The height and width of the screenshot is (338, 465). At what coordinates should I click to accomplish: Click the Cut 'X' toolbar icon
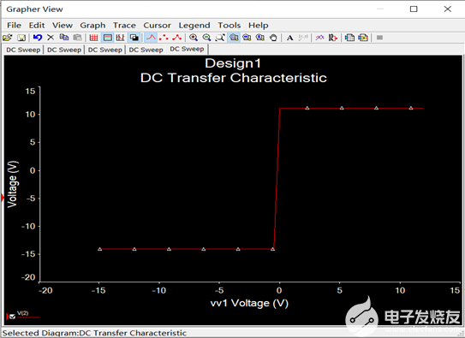coord(51,38)
